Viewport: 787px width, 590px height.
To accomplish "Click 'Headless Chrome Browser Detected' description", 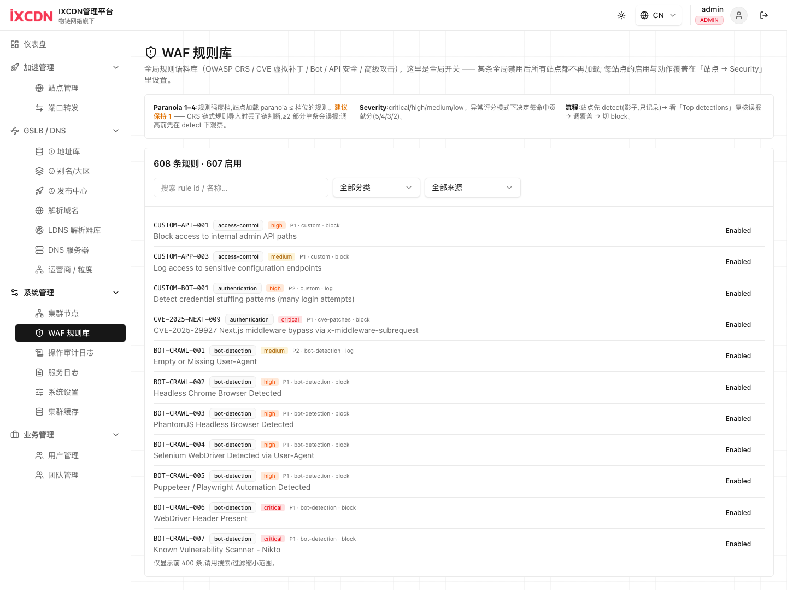I will (218, 393).
